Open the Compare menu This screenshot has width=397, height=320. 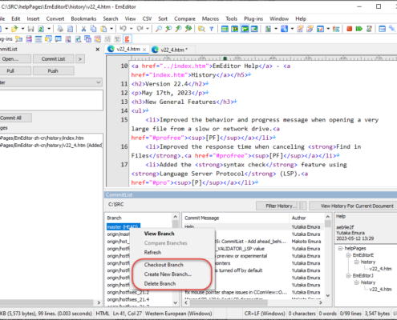[x=184, y=18]
